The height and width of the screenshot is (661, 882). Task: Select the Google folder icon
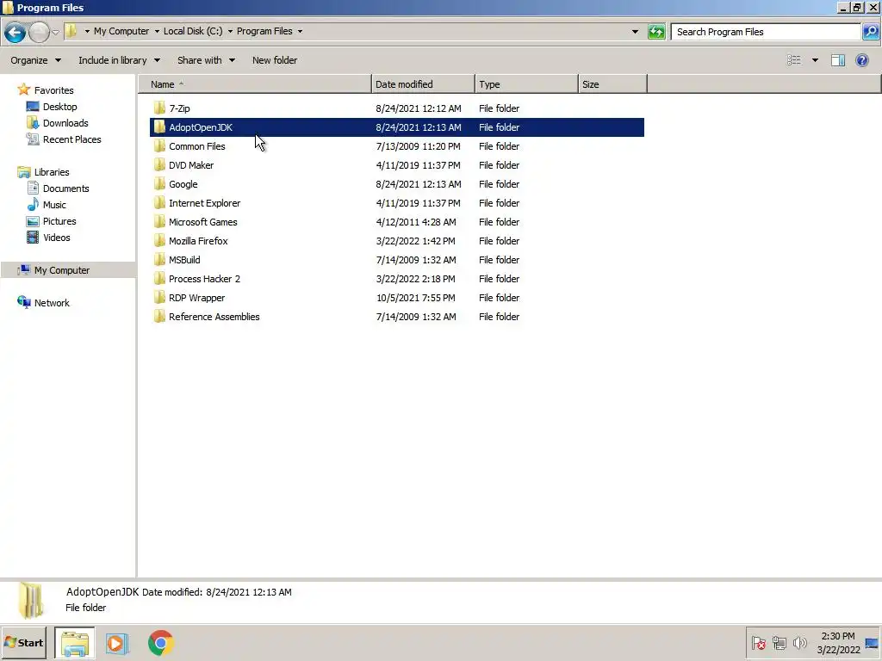[x=159, y=184]
